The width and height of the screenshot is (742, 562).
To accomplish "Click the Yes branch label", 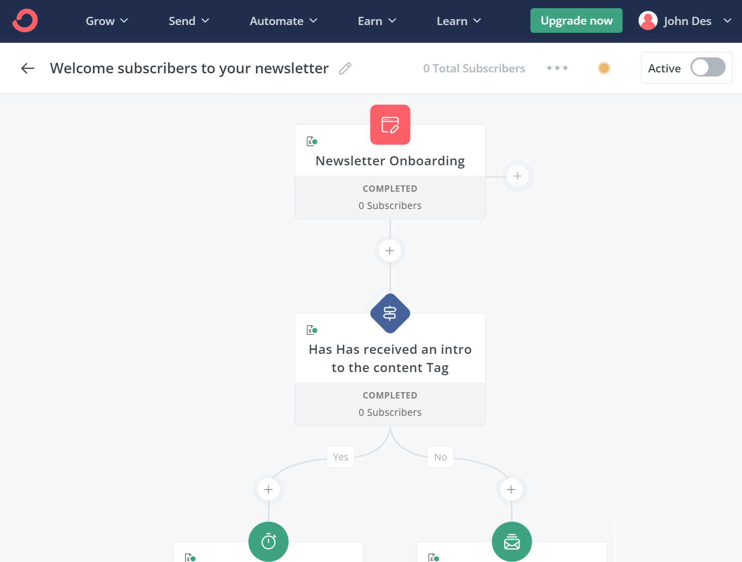I will coord(341,457).
